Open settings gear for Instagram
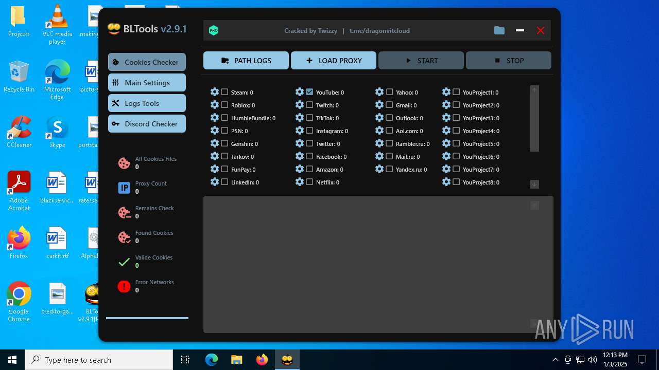Viewport: 659px width, 370px height. tap(300, 131)
